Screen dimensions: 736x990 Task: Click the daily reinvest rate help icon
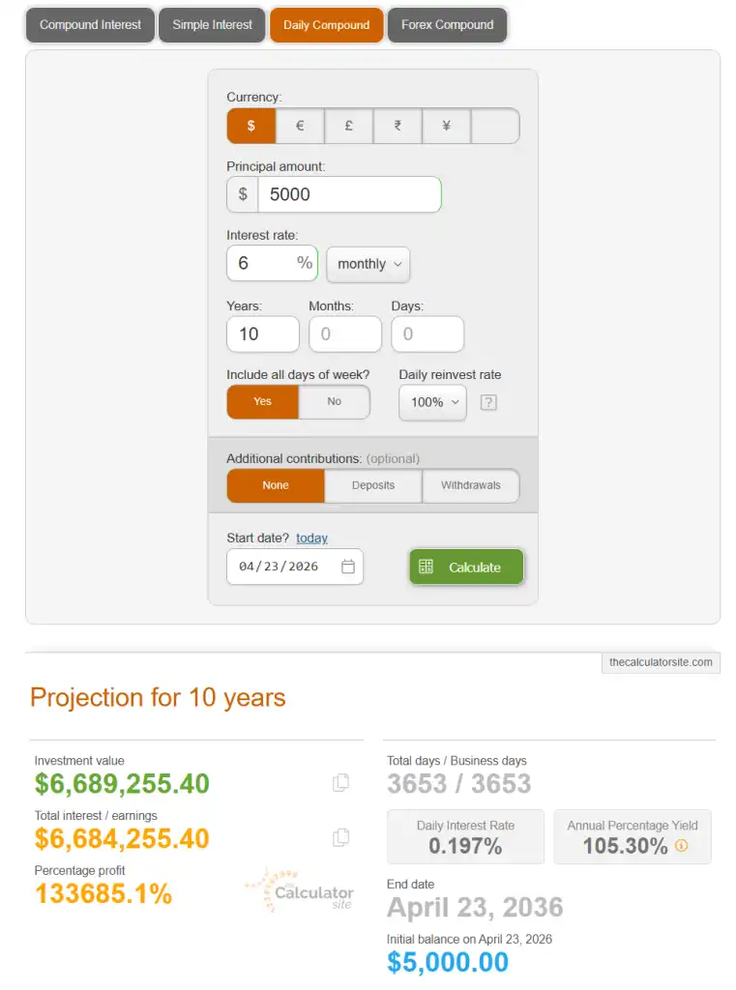click(x=488, y=402)
